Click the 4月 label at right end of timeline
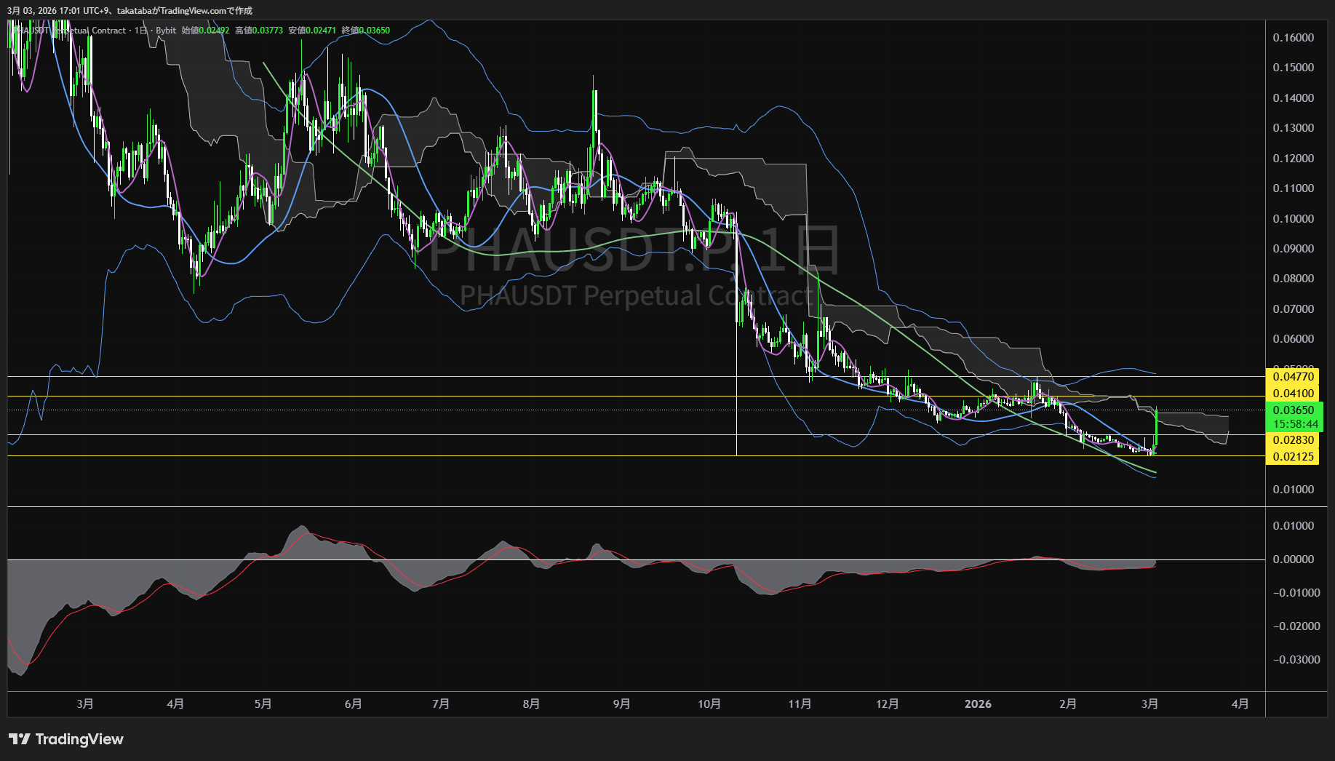Image resolution: width=1335 pixels, height=761 pixels. click(x=1240, y=704)
